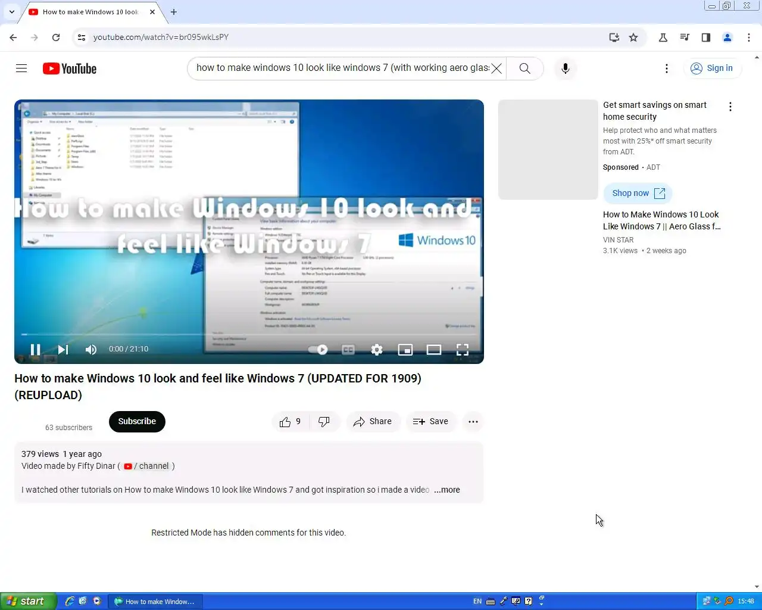The height and width of the screenshot is (610, 762).
Task: Toggle the Chrome side panel
Action: pyautogui.click(x=706, y=37)
